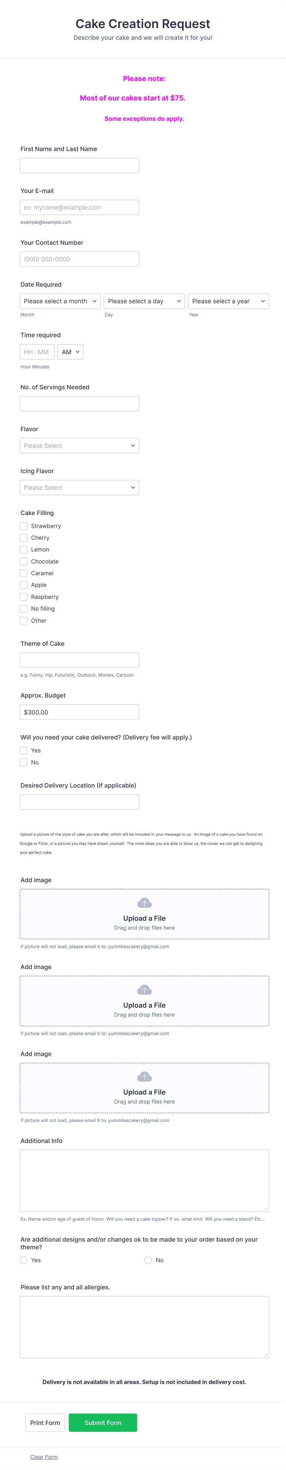Open the Icing Flavor dropdown
This screenshot has width=286, height=1470.
[79, 487]
